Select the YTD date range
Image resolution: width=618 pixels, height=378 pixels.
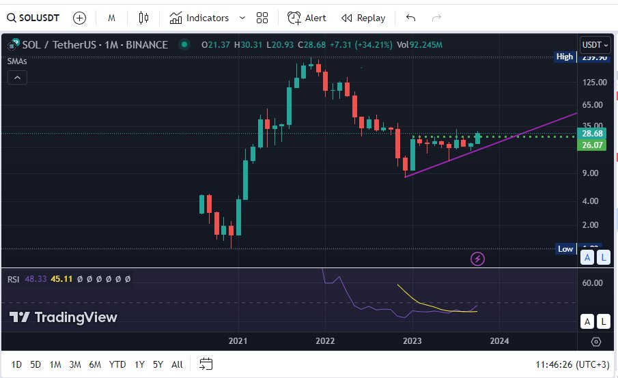tap(117, 364)
